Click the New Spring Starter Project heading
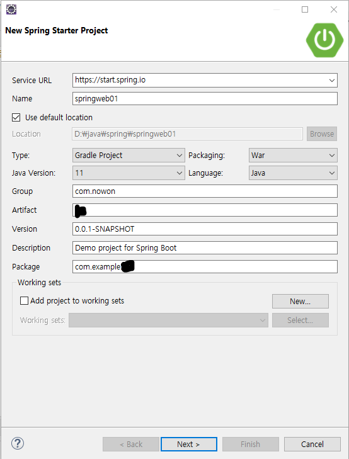The width and height of the screenshot is (349, 459). tap(57, 30)
